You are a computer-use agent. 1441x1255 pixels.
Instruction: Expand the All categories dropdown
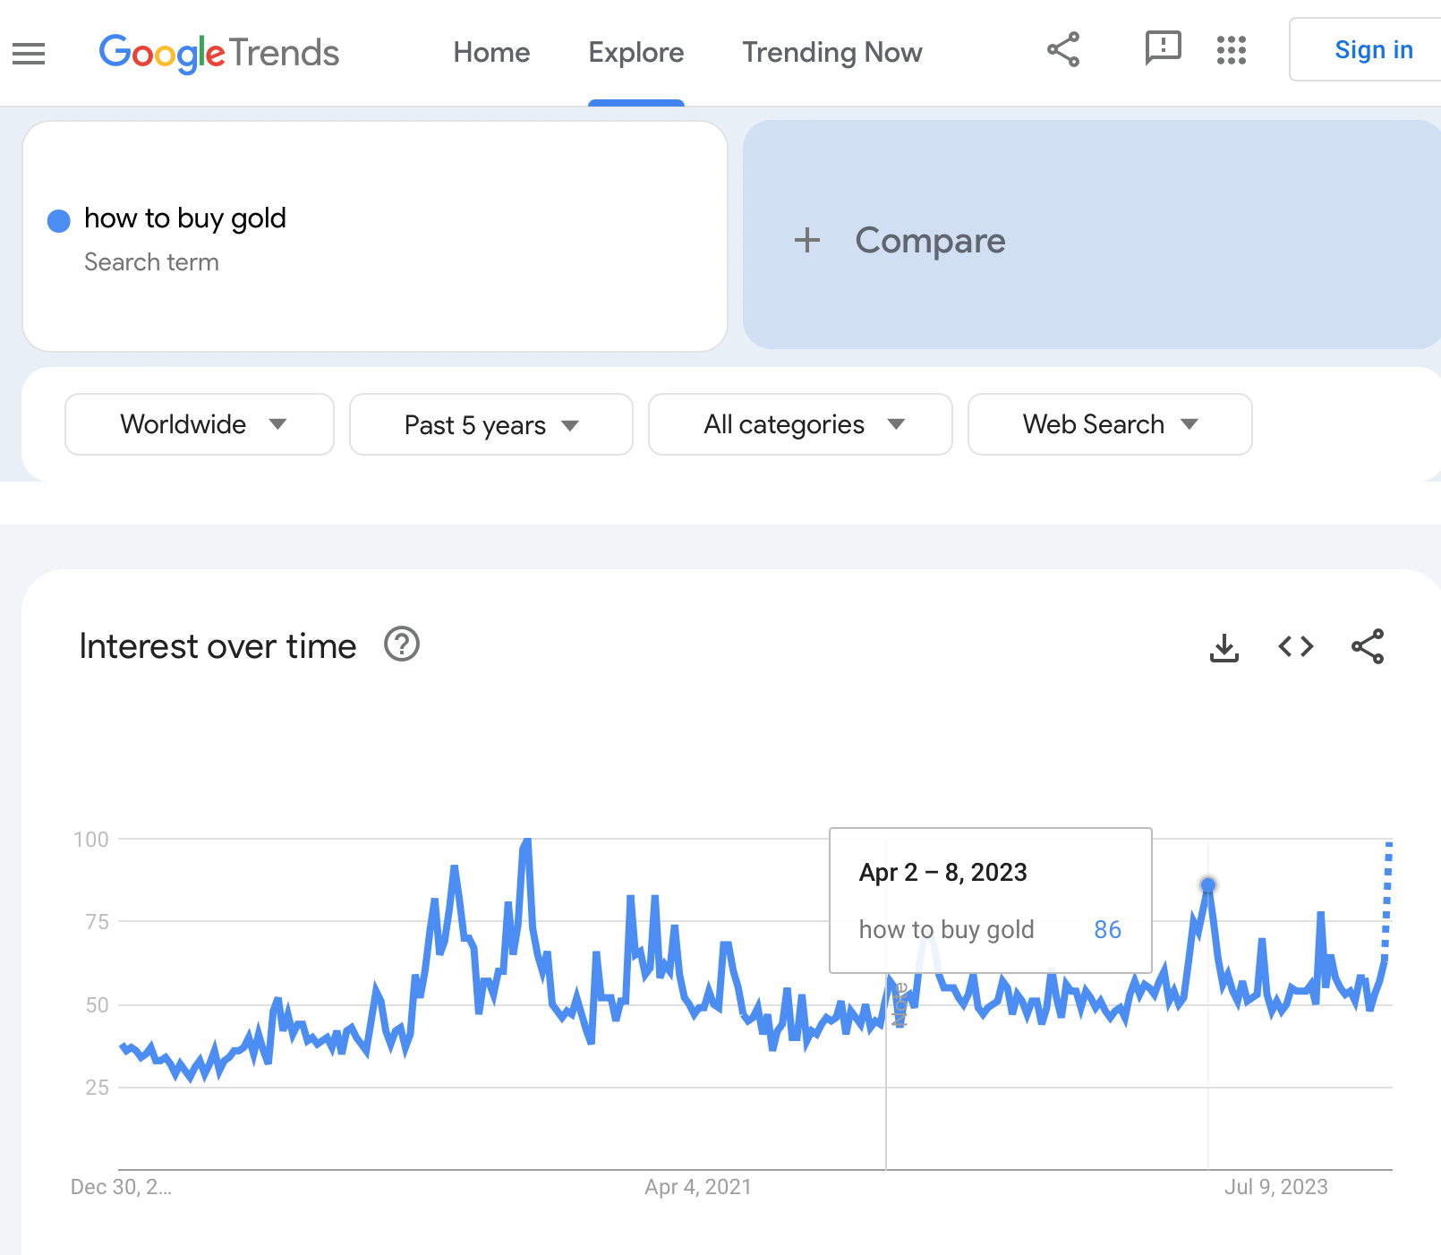[x=800, y=424]
